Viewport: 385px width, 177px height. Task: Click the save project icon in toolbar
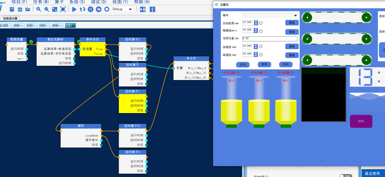[12, 9]
